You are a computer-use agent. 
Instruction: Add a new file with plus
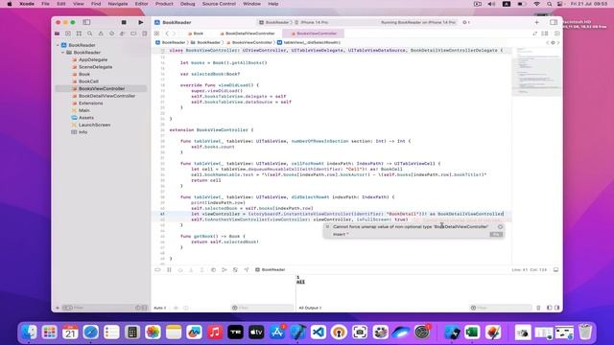(58, 308)
